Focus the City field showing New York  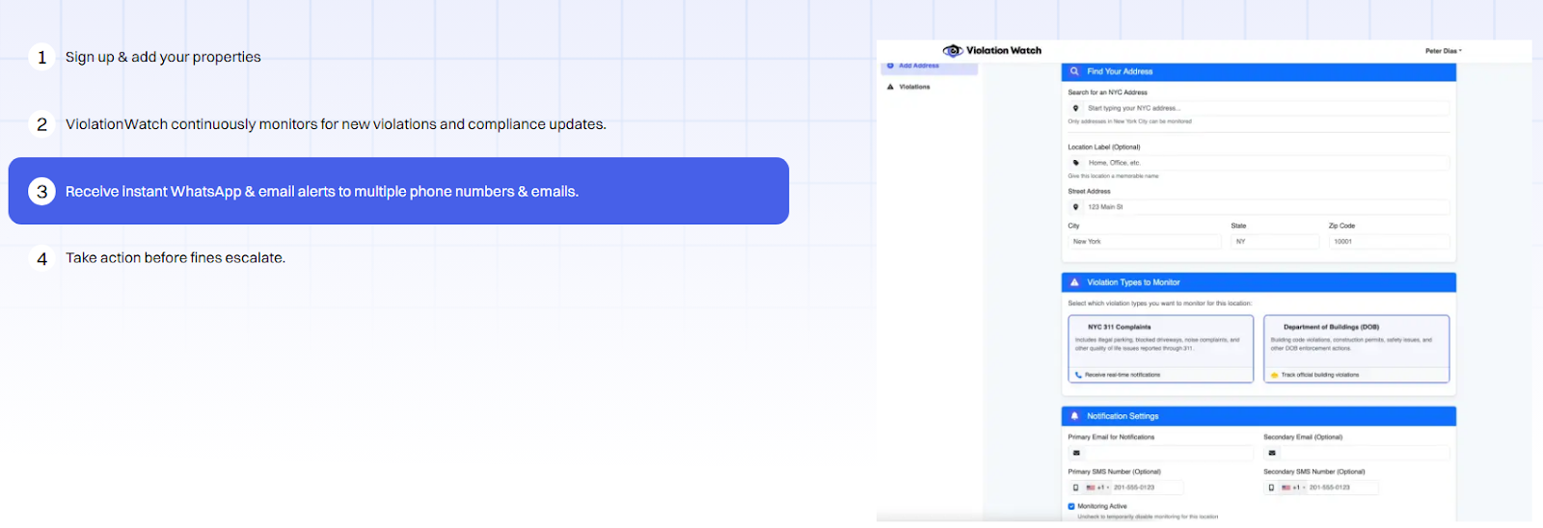[1145, 242]
